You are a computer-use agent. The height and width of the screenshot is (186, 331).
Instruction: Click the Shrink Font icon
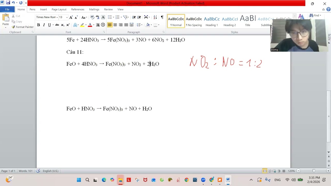point(76,17)
